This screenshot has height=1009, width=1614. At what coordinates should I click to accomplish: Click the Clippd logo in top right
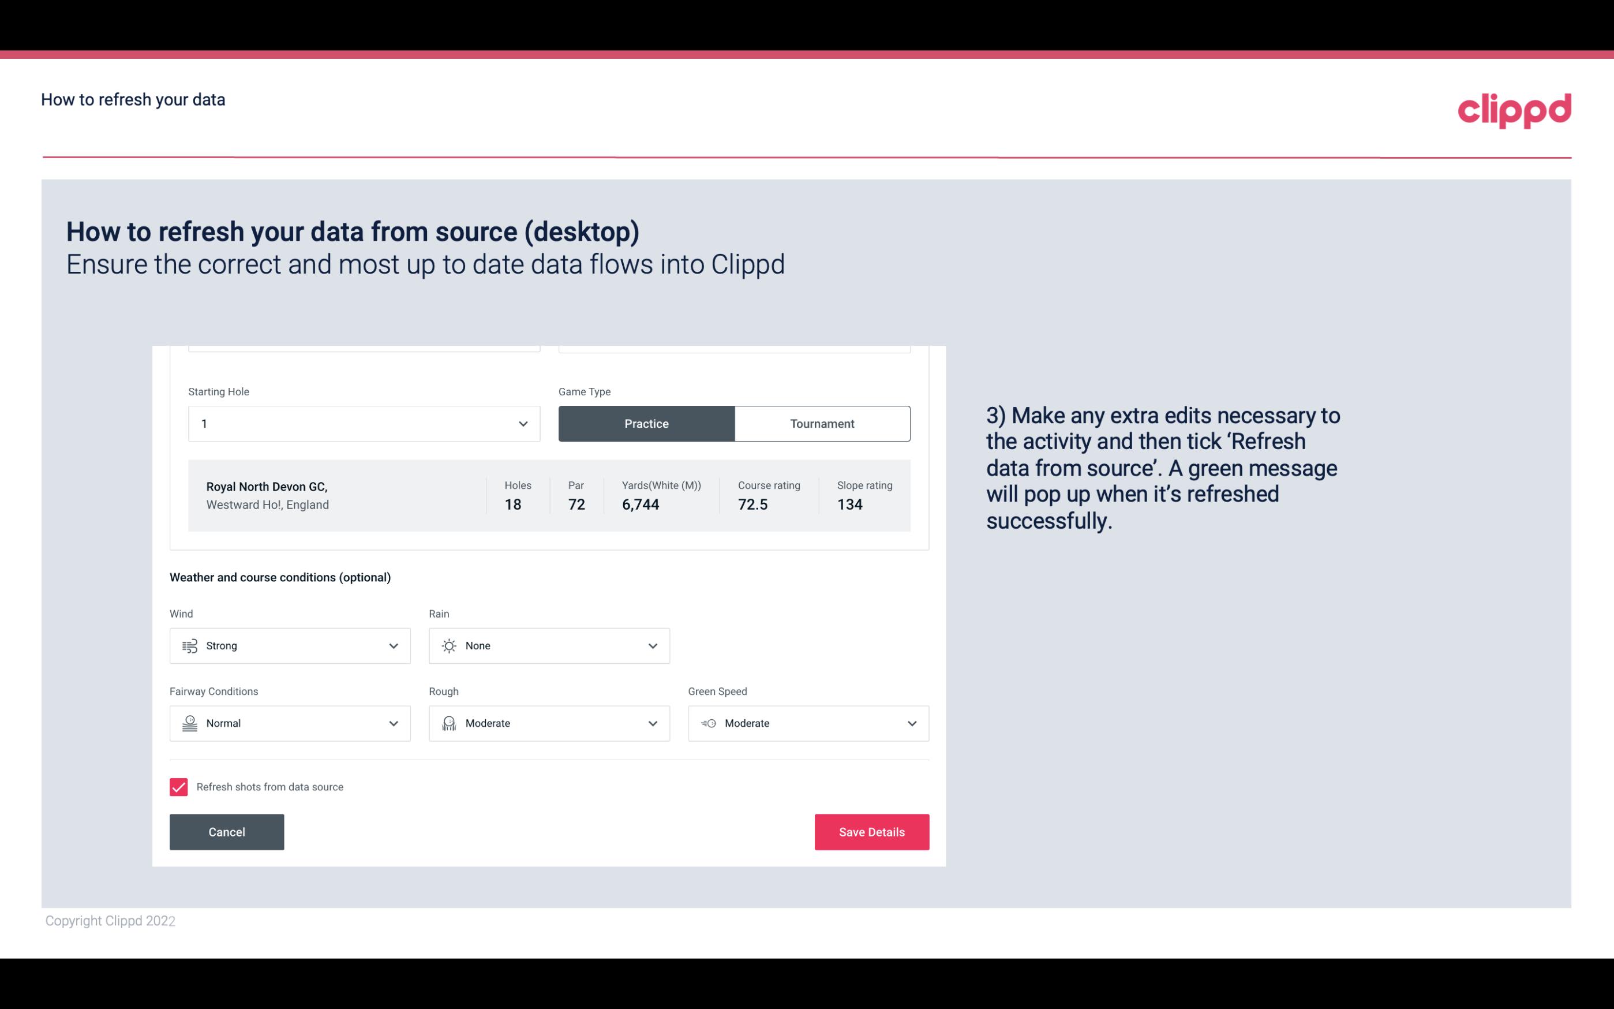coord(1515,108)
